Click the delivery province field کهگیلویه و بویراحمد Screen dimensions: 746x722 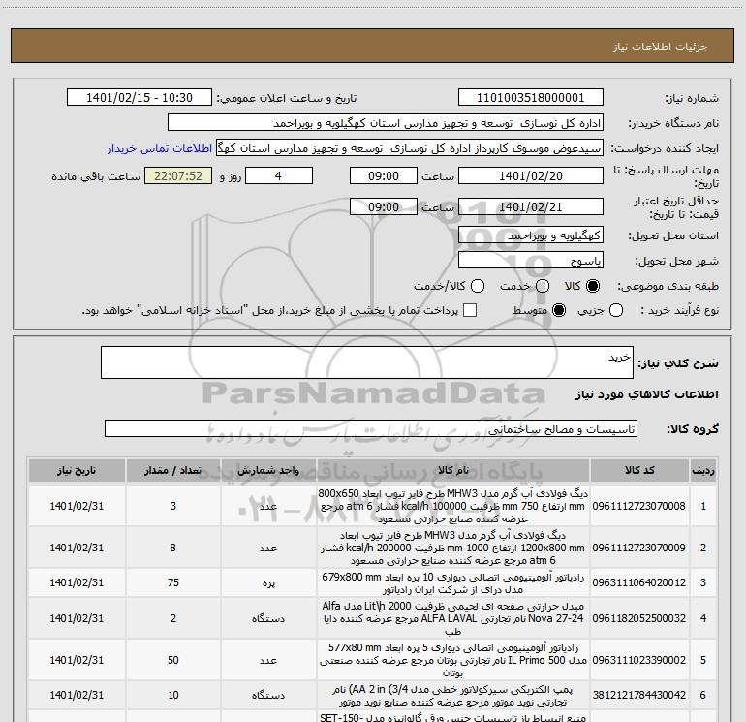[x=531, y=235]
